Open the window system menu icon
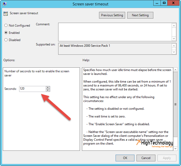 click(5, 4)
